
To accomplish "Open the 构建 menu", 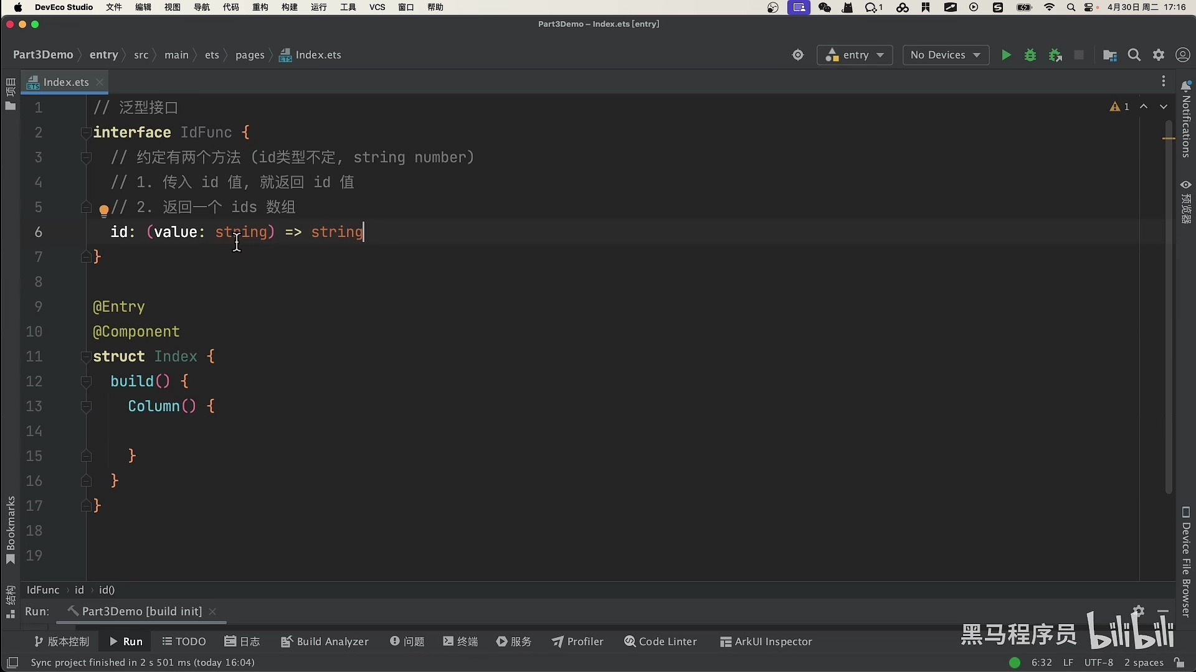I will (x=290, y=7).
